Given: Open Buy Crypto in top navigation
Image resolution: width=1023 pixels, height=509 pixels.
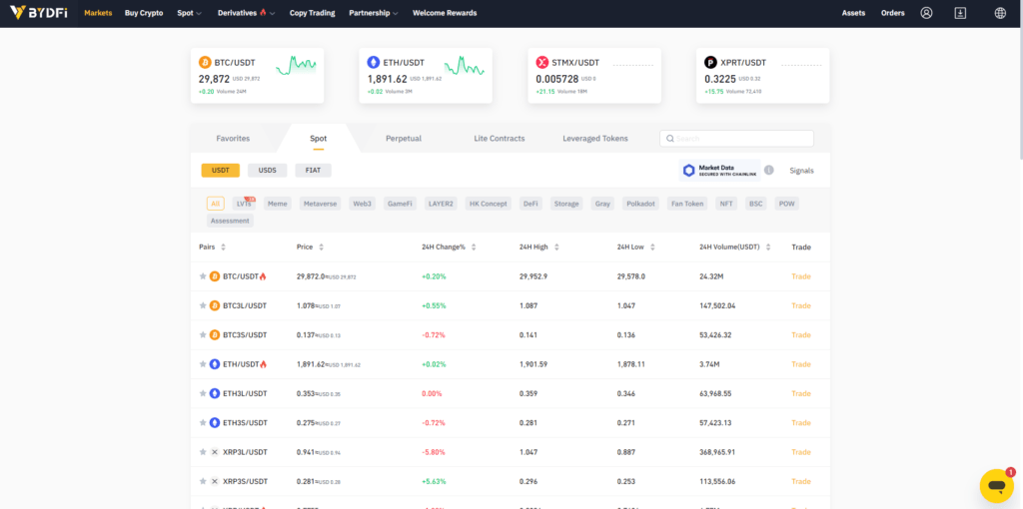Looking at the screenshot, I should click(144, 13).
